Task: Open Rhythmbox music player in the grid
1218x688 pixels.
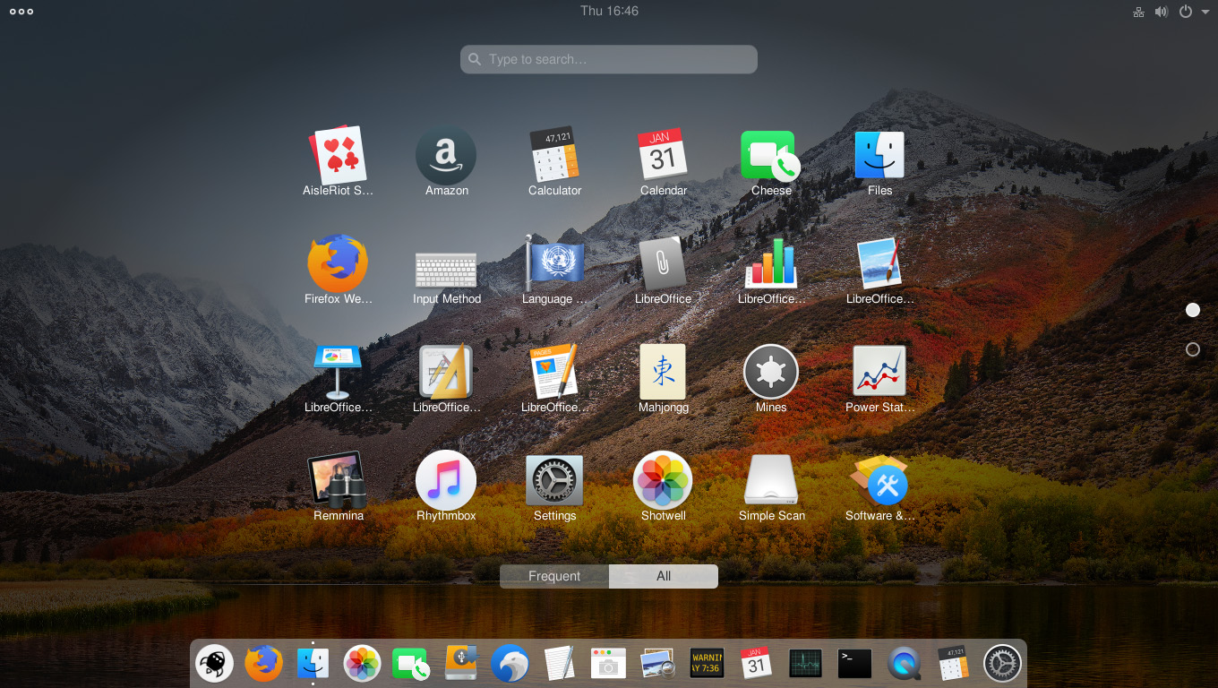Action: (x=446, y=481)
